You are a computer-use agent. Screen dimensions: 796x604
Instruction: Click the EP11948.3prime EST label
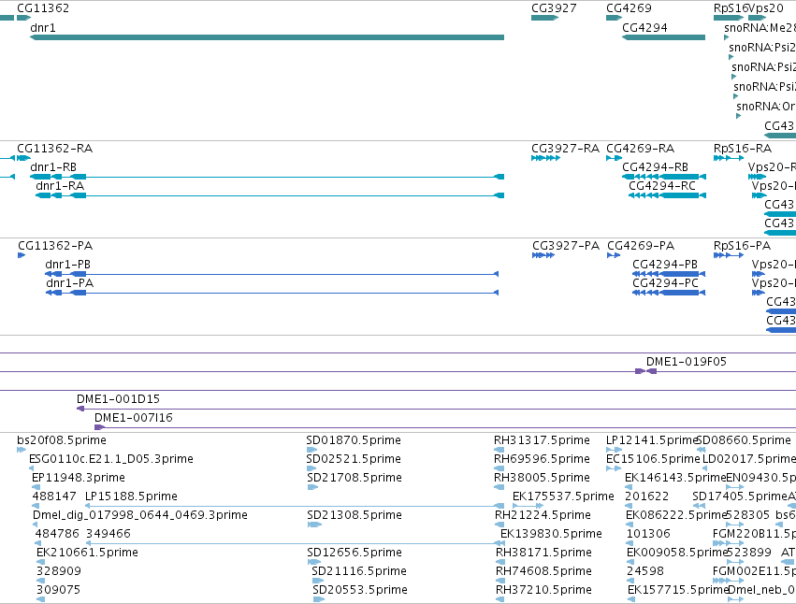click(x=79, y=478)
